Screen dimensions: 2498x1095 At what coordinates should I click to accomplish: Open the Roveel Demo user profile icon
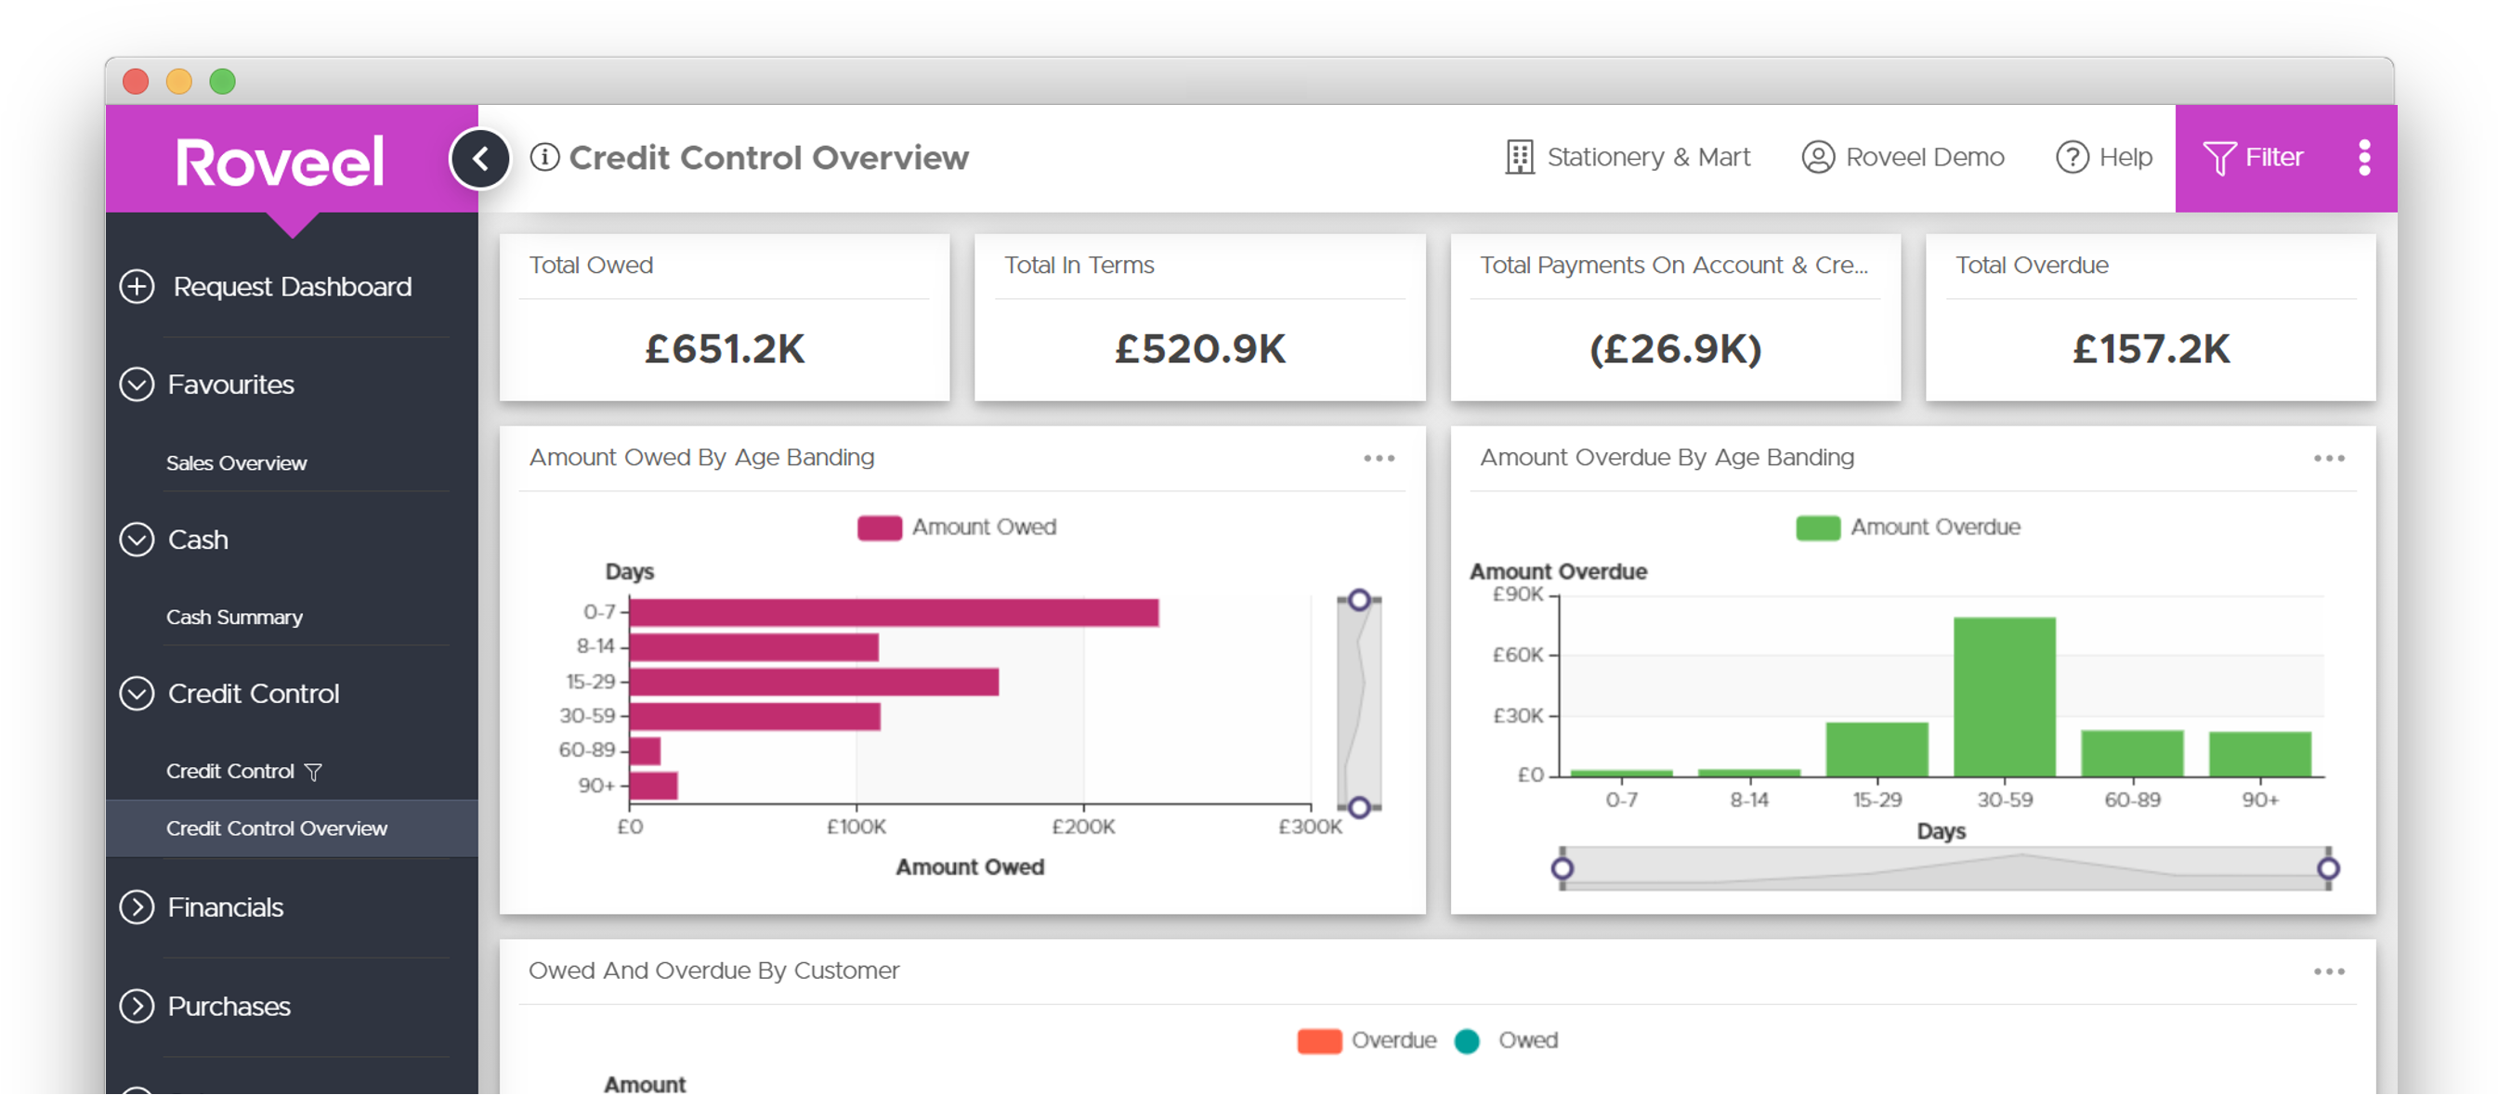1817,157
